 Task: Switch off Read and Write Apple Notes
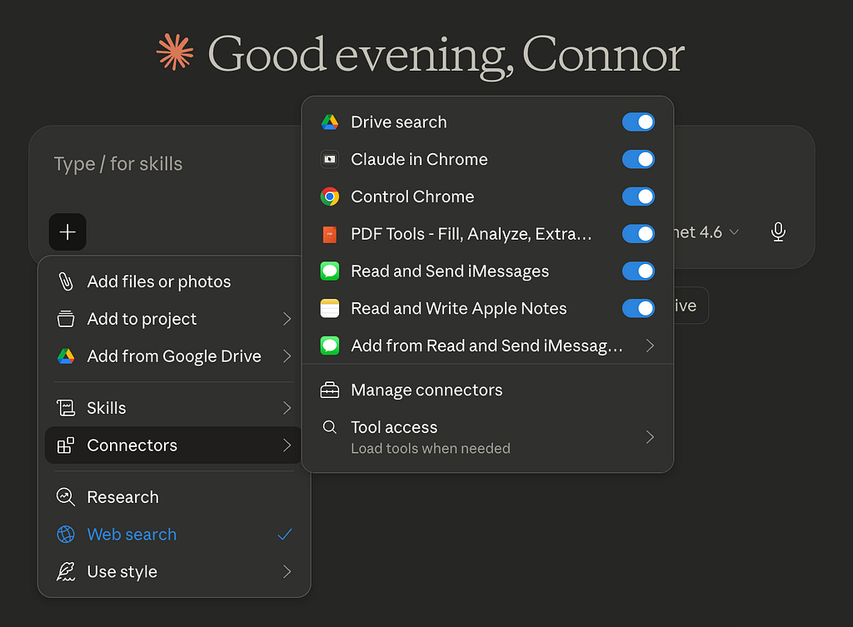(638, 308)
